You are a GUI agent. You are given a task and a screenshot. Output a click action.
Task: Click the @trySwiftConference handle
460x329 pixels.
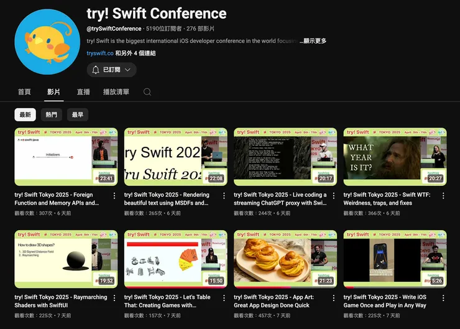point(114,29)
